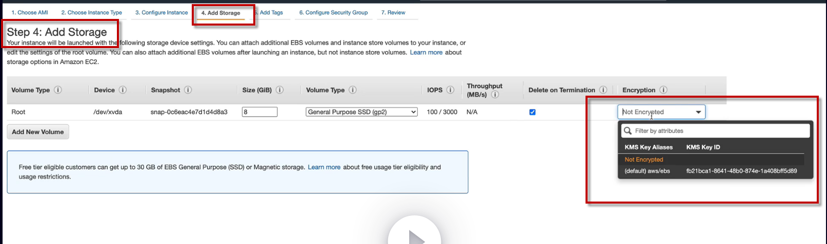Click info icon beside Snapshot header
Image resolution: width=827 pixels, height=244 pixels.
pyautogui.click(x=188, y=90)
